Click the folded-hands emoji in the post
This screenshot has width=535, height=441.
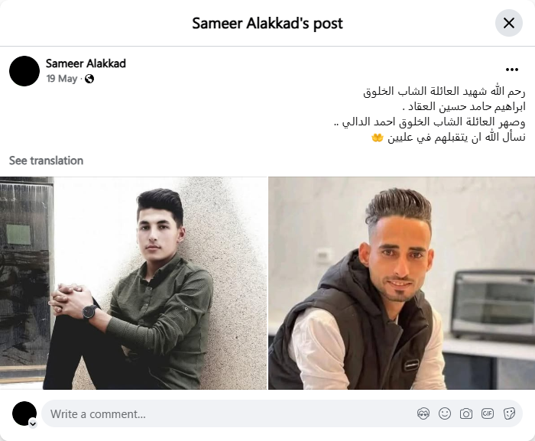[378, 138]
